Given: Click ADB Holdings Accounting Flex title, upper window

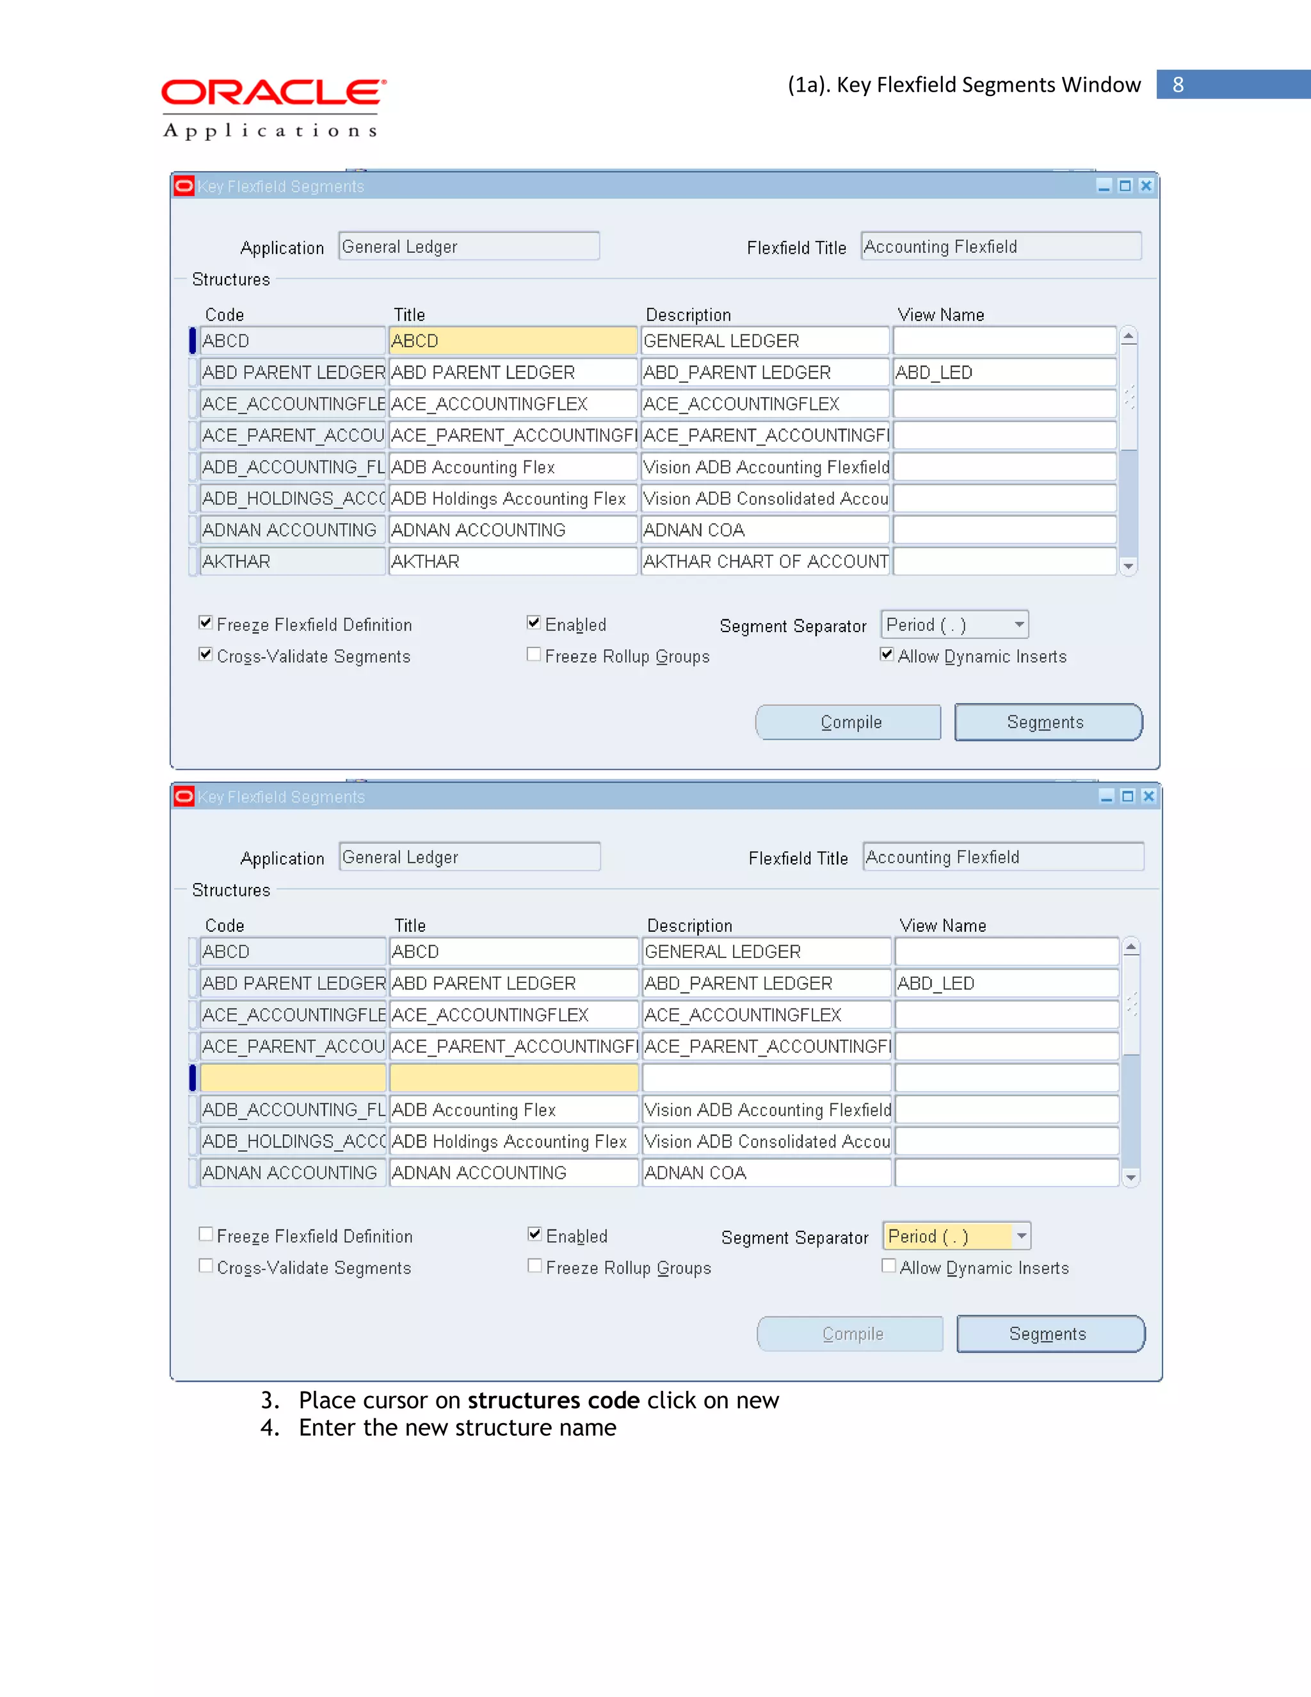Looking at the screenshot, I should pos(513,499).
